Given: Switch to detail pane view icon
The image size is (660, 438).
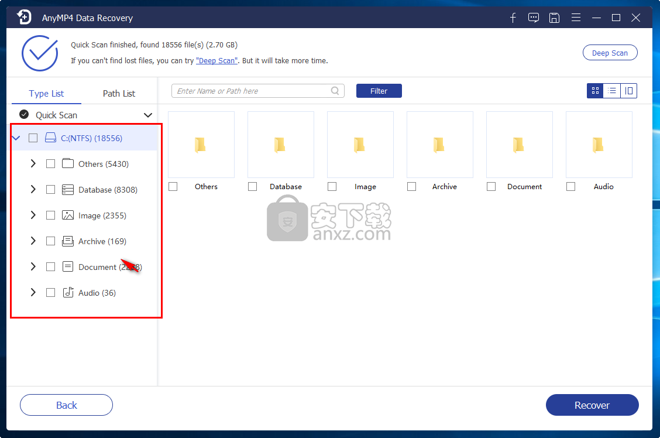Looking at the screenshot, I should pos(628,91).
